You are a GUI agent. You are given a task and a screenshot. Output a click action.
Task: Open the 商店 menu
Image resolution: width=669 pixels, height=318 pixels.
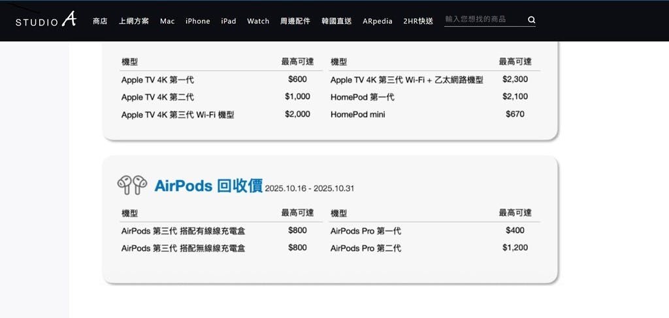pos(100,21)
